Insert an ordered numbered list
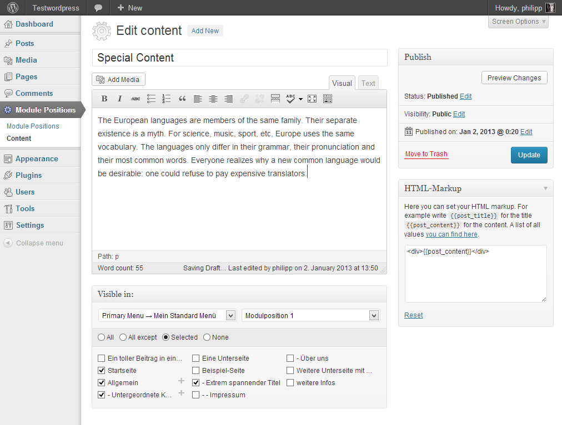Image resolution: width=562 pixels, height=425 pixels. click(x=166, y=99)
